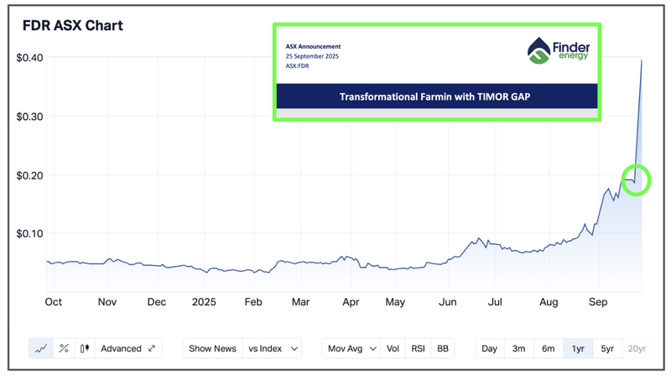Click the circled price point on chart
Image resolution: width=671 pixels, height=380 pixels.
[x=635, y=180]
